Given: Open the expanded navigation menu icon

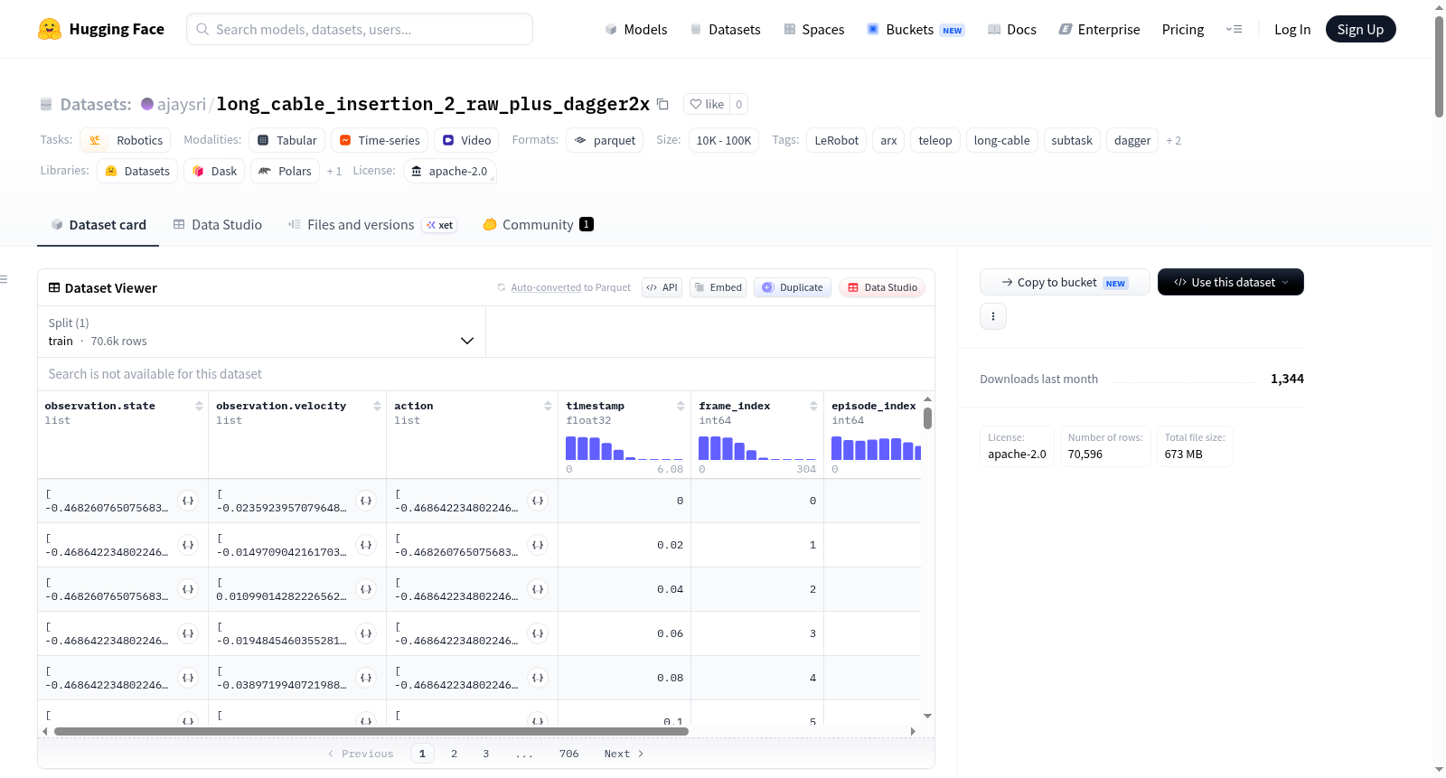Looking at the screenshot, I should click(x=1234, y=29).
